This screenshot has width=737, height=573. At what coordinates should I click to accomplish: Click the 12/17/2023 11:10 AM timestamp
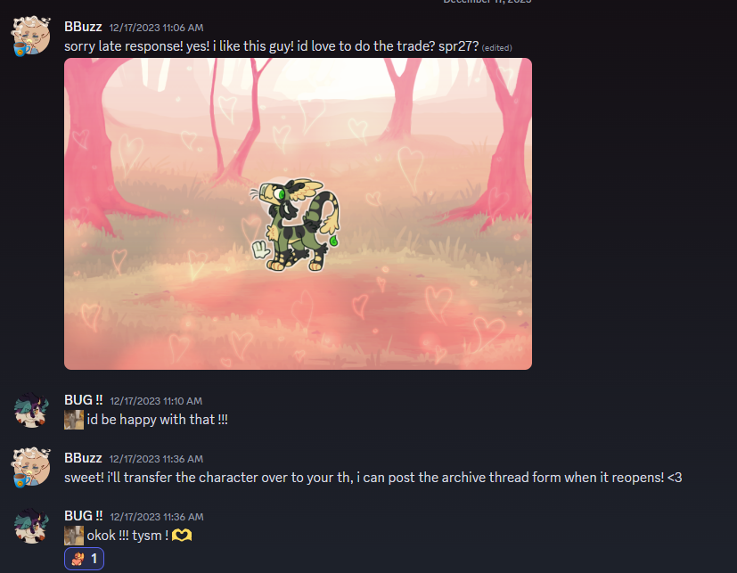click(156, 401)
